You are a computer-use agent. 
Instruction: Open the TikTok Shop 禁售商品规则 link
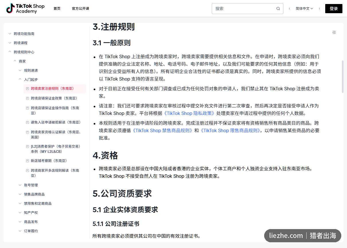pos(162,130)
